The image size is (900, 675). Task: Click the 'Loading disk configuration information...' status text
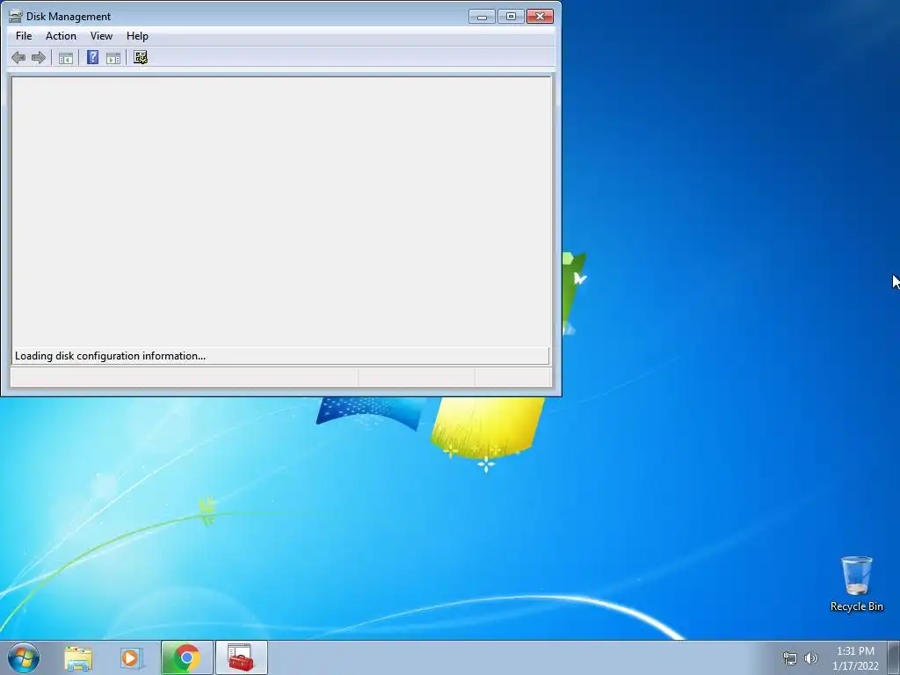pyautogui.click(x=110, y=356)
